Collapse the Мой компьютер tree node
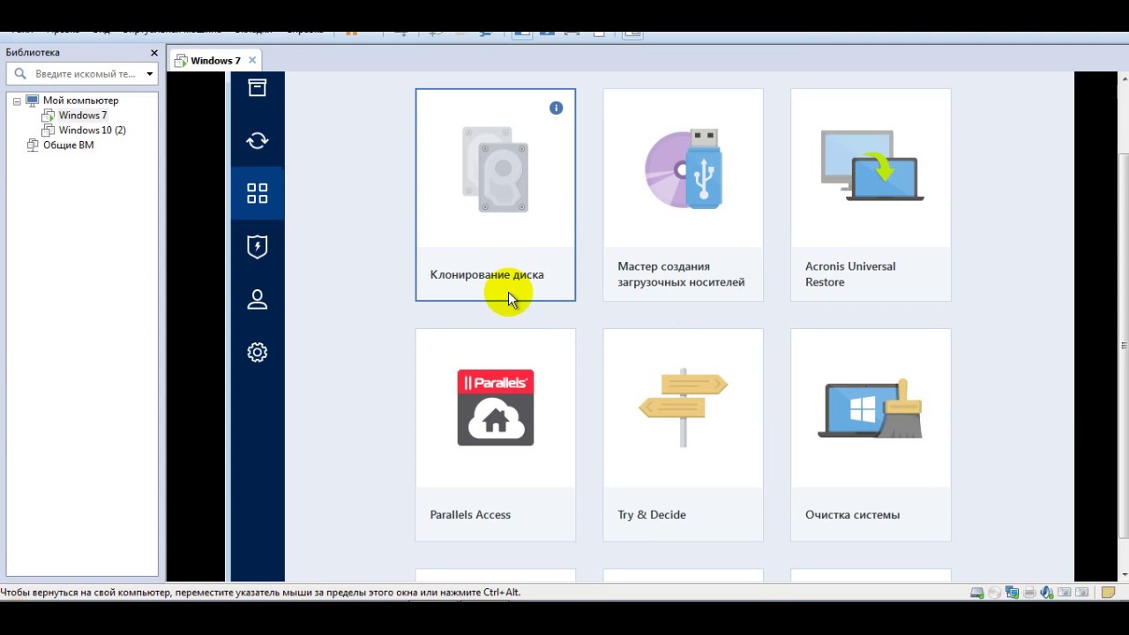 17,101
